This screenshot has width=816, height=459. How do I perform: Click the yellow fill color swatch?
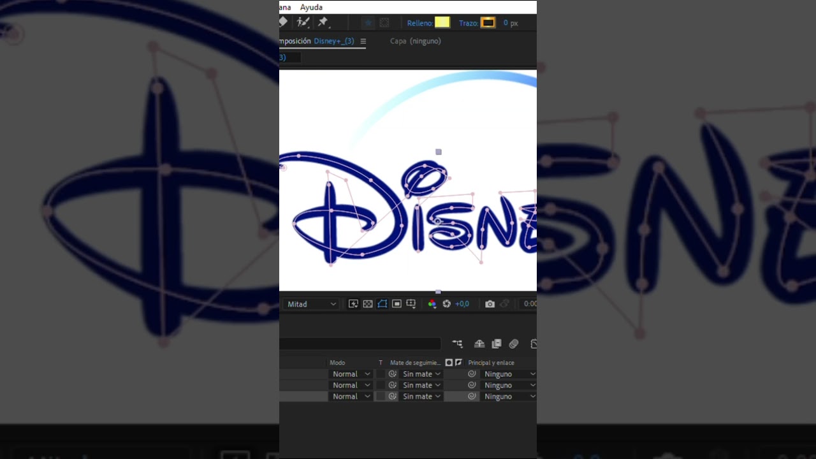[x=442, y=23]
